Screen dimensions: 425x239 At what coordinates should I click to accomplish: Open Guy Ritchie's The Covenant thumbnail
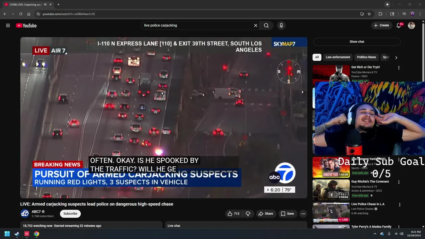tap(331, 190)
